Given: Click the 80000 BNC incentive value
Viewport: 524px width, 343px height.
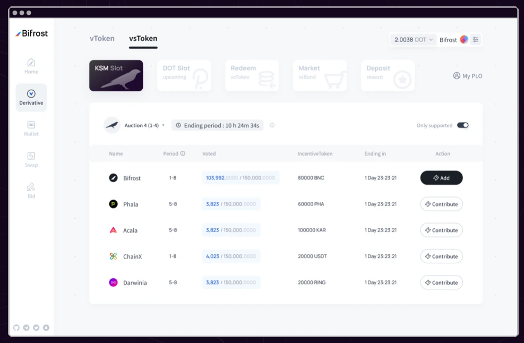Looking at the screenshot, I should 311,178.
